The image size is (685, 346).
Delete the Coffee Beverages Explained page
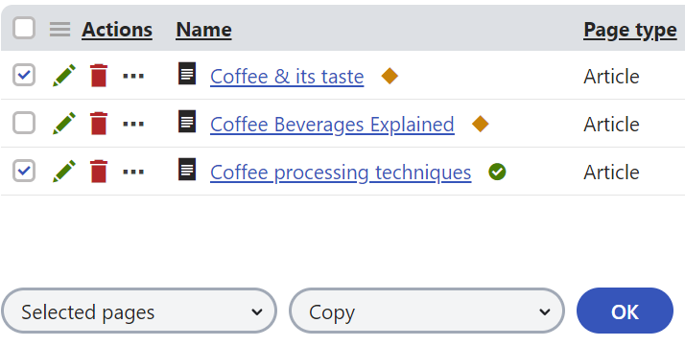coord(98,124)
